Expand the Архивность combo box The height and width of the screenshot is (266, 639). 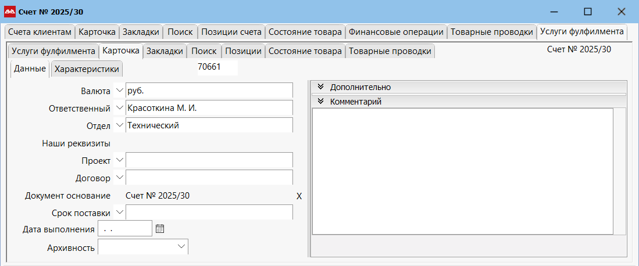(x=180, y=247)
